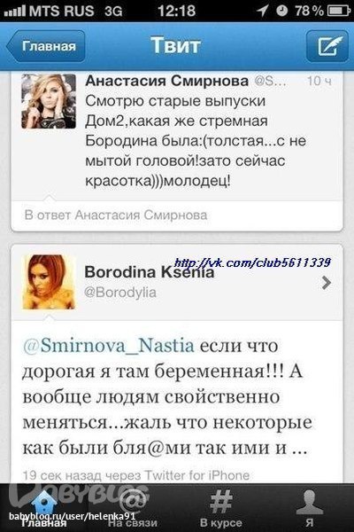Tap the 12:18 clock in status bar
This screenshot has width=354, height=532.
176,11
